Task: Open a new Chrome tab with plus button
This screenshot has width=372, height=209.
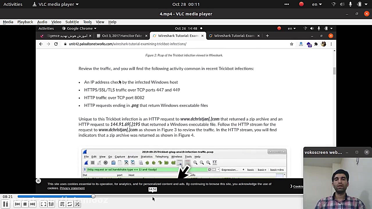Action: [x=267, y=36]
